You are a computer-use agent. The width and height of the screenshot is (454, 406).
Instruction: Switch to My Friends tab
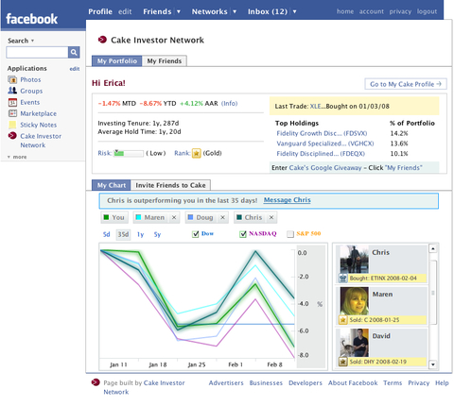tap(165, 60)
